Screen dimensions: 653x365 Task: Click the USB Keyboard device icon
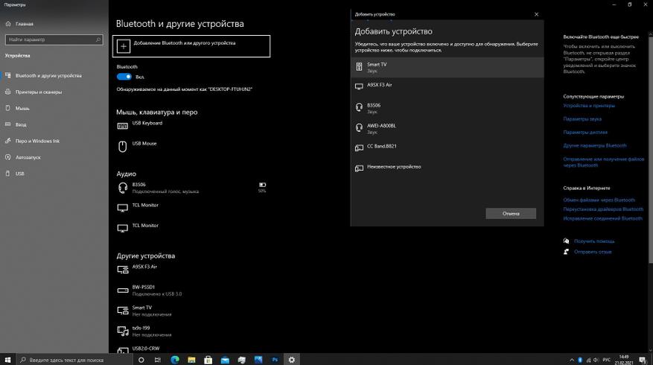point(123,125)
